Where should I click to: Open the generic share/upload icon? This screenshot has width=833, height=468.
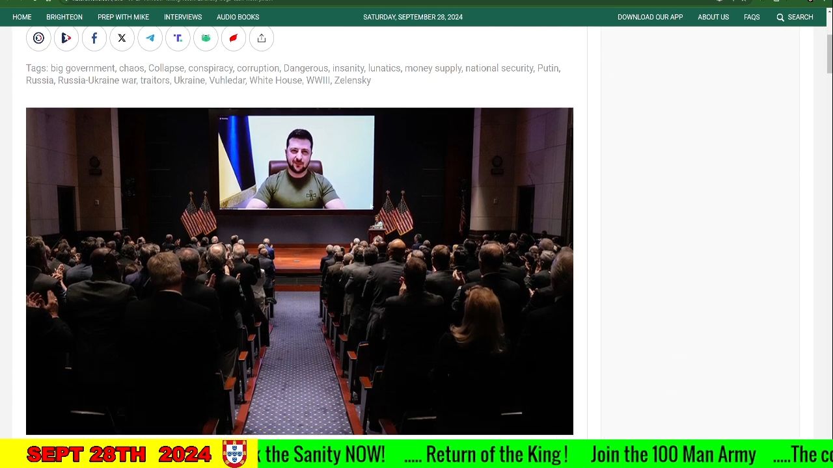tap(262, 38)
